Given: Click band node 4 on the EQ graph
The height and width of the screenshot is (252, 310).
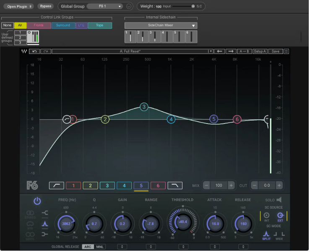Looking at the screenshot, I should 171,119.
